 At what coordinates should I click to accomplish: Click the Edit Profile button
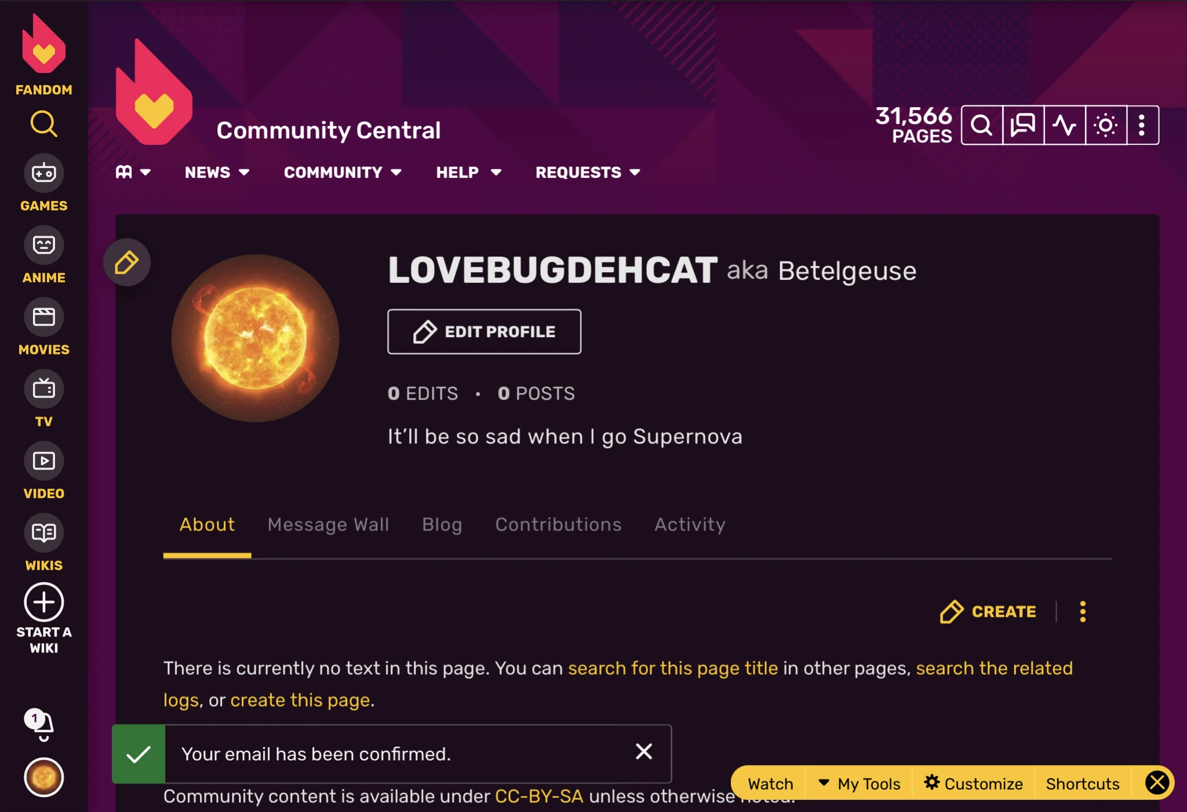pos(484,332)
